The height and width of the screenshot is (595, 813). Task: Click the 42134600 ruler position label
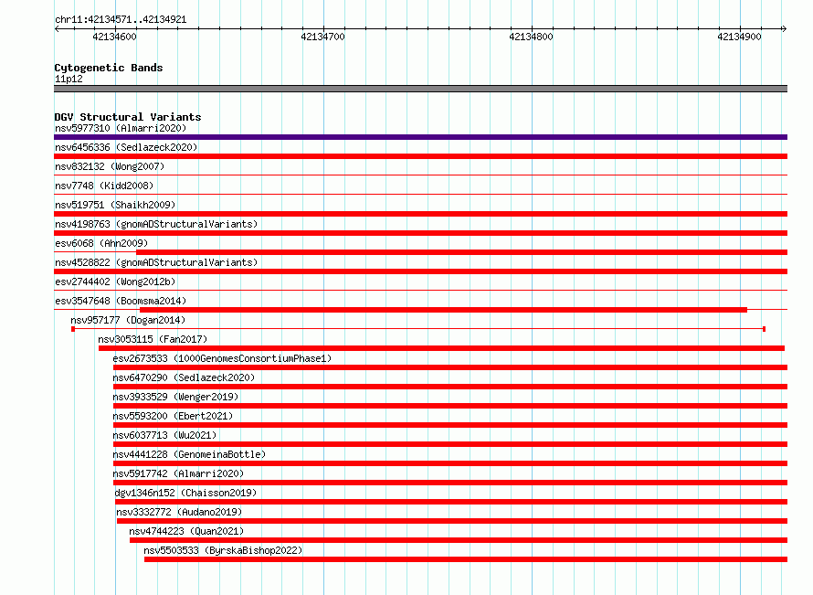[114, 37]
